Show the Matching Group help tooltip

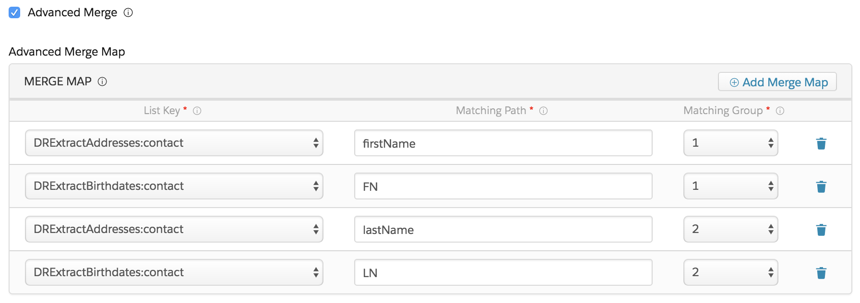(x=780, y=111)
